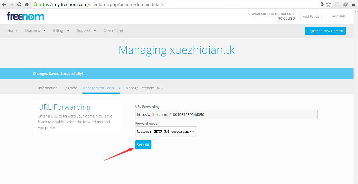This screenshot has width=358, height=184.
Task: Click the shield extension icon in toolbar
Action: tap(337, 4)
